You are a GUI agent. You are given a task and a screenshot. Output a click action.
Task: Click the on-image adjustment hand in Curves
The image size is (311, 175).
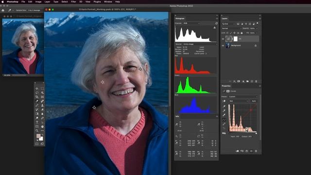pyautogui.click(x=224, y=101)
